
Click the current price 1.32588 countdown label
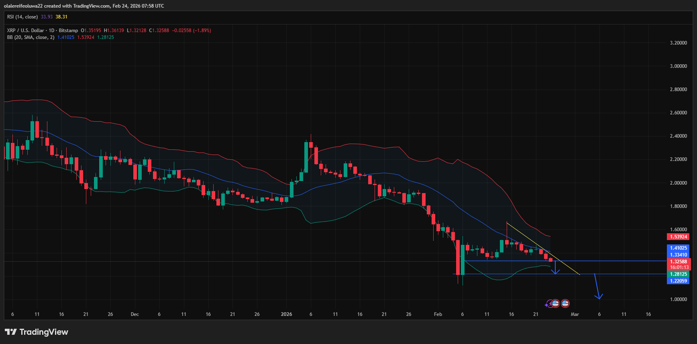coord(678,264)
